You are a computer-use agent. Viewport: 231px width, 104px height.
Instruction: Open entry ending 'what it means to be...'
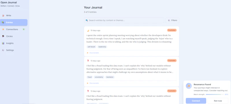(x=130, y=69)
